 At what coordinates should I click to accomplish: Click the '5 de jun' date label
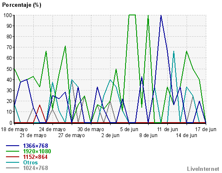pyautogui.click(x=129, y=129)
